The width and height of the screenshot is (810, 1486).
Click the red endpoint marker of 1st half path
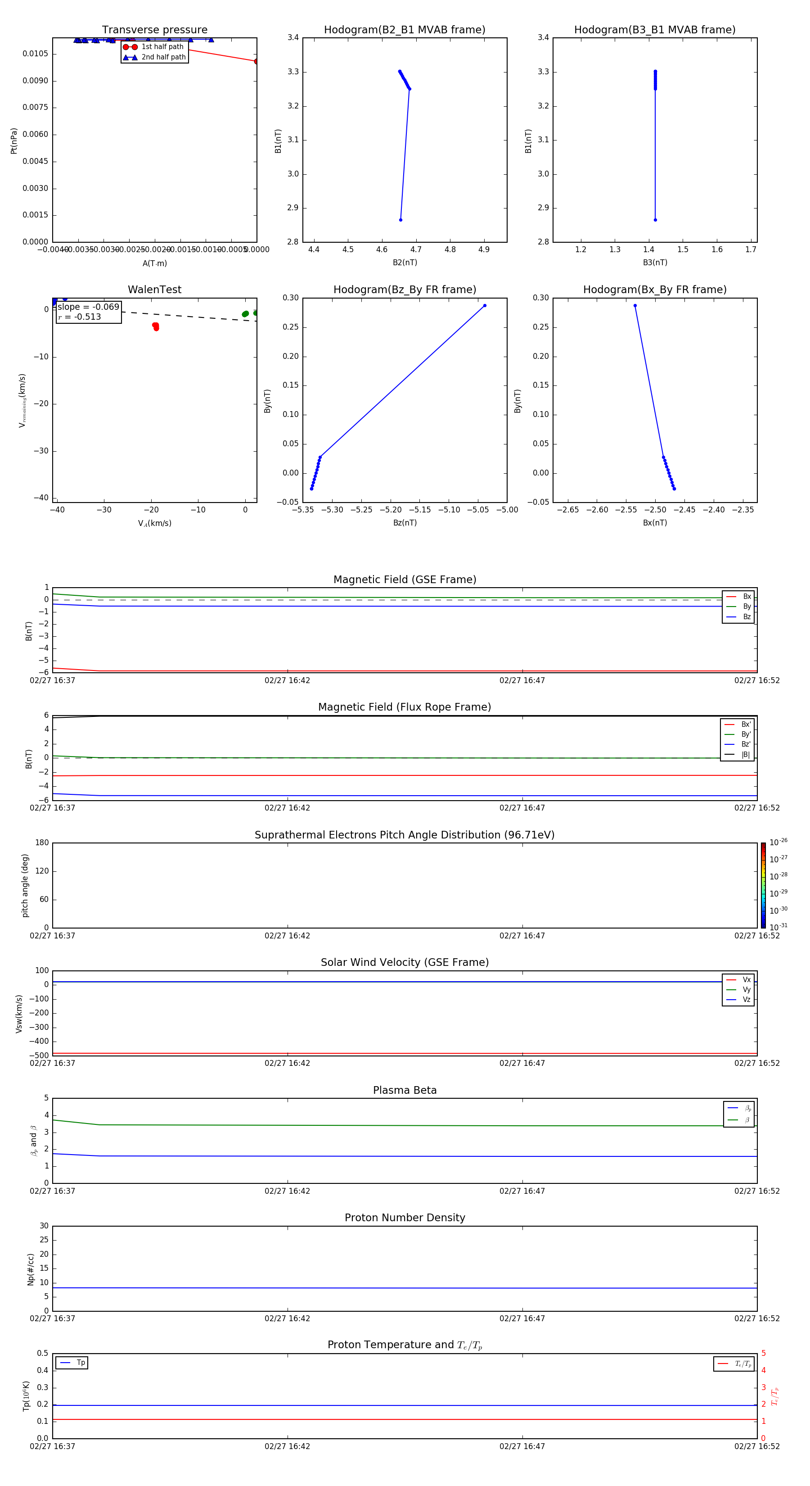(256, 61)
